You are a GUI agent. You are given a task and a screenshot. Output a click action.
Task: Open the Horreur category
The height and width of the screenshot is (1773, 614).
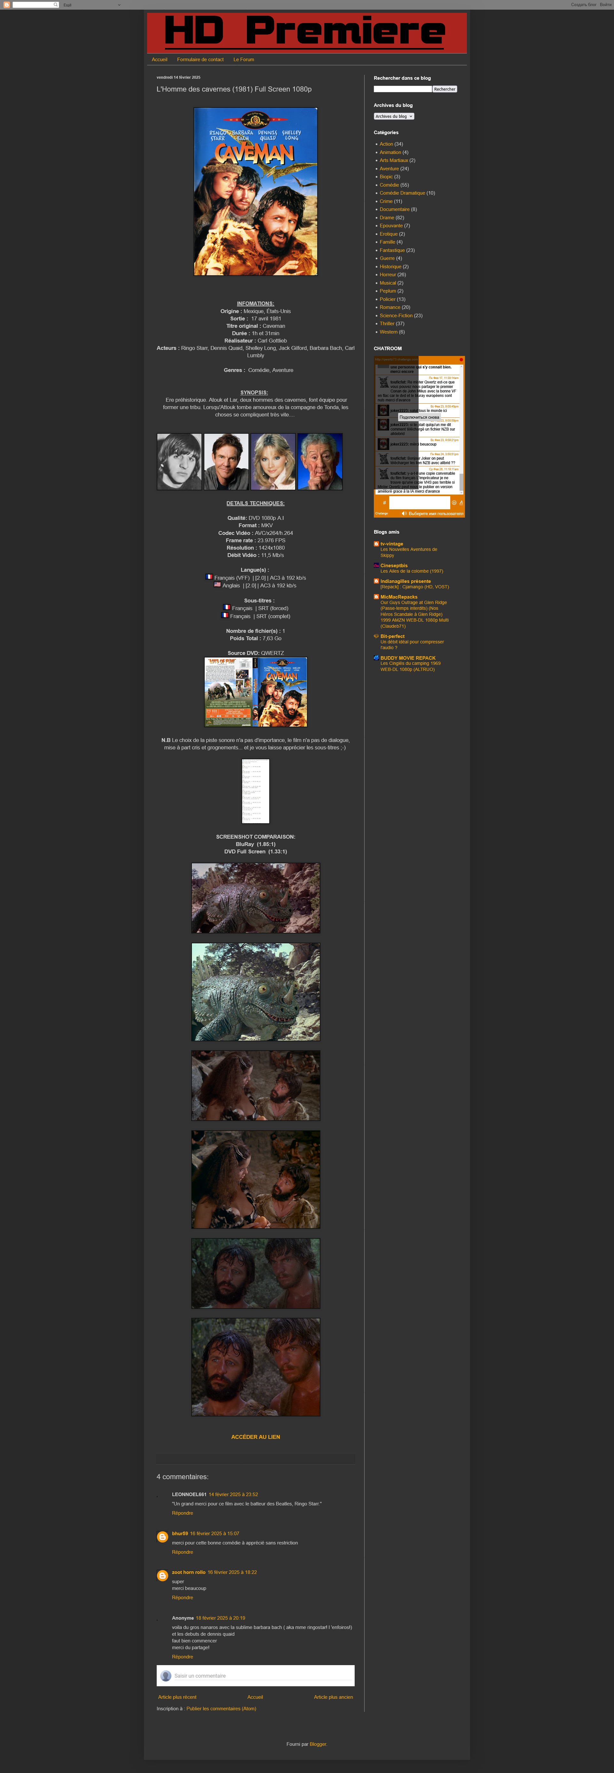point(388,275)
